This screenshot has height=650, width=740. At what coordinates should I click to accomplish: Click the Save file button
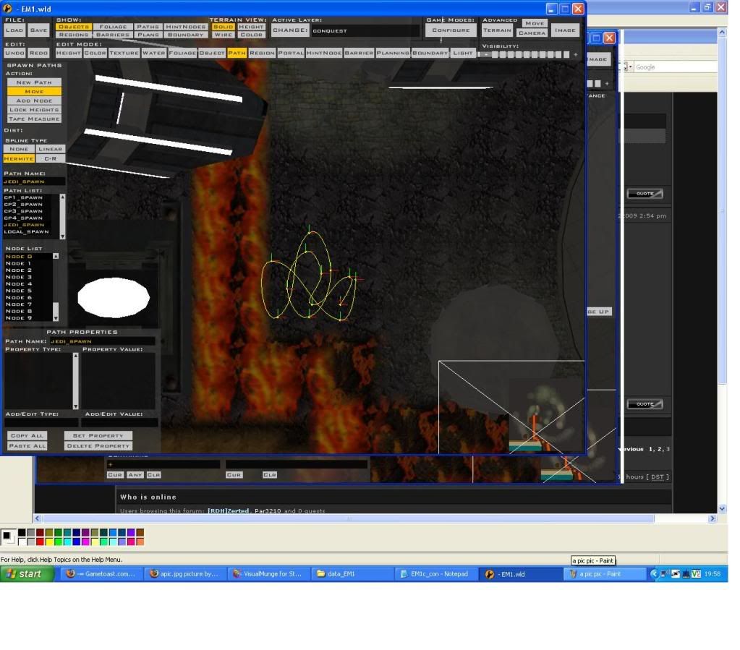38,30
